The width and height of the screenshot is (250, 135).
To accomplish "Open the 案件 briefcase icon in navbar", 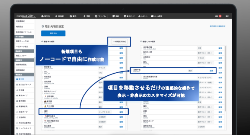I will tap(71, 16).
